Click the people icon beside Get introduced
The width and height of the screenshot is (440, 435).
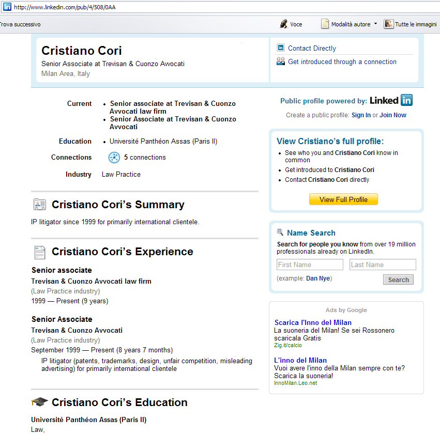click(281, 61)
